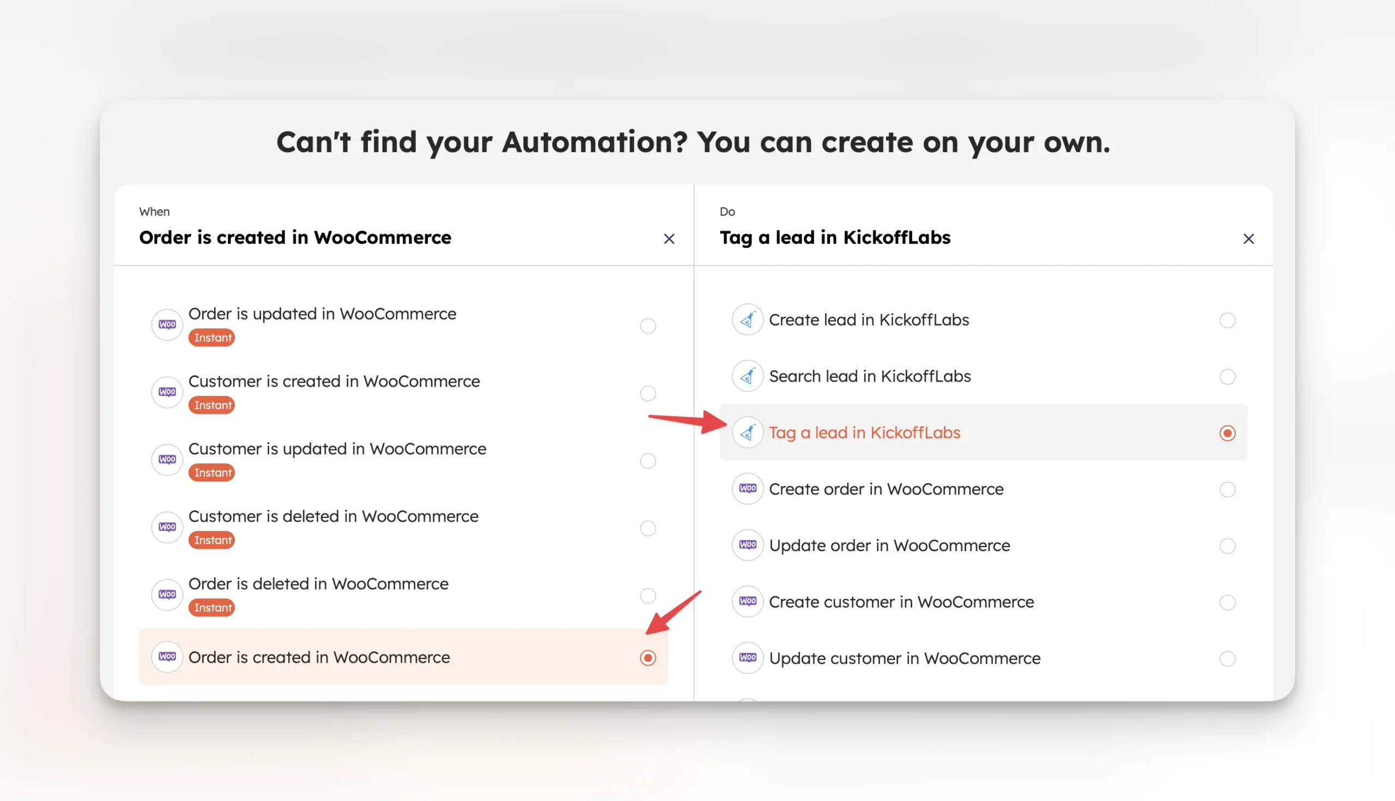Click Instant badge under Customer is updated
Screen dimensions: 1395x801
(x=212, y=473)
